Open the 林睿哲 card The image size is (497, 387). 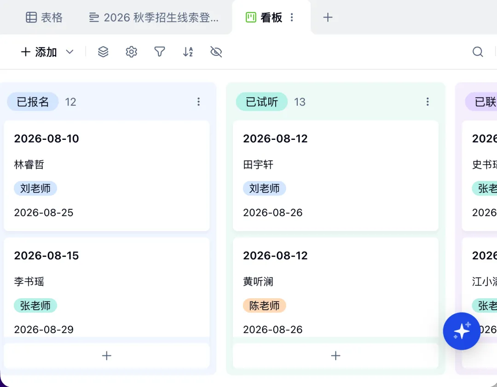(x=106, y=176)
